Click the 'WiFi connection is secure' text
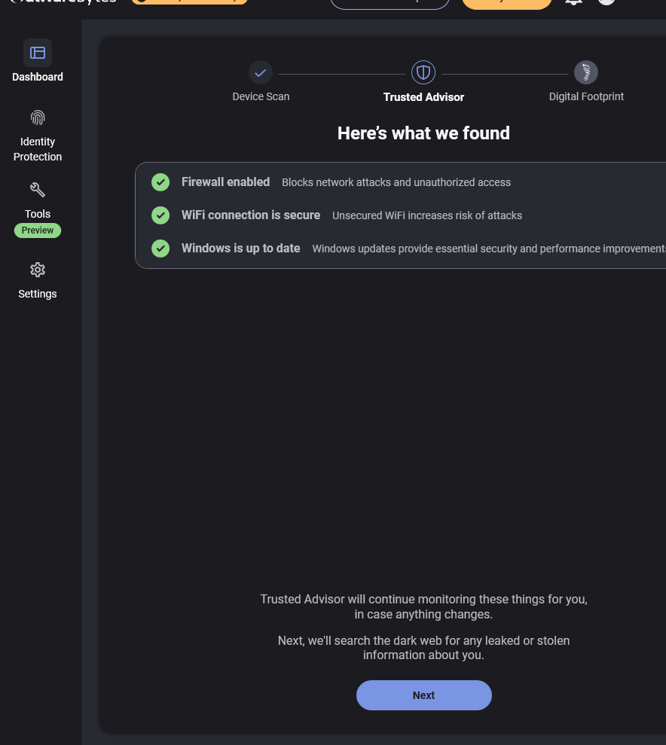This screenshot has width=666, height=745. pos(251,215)
